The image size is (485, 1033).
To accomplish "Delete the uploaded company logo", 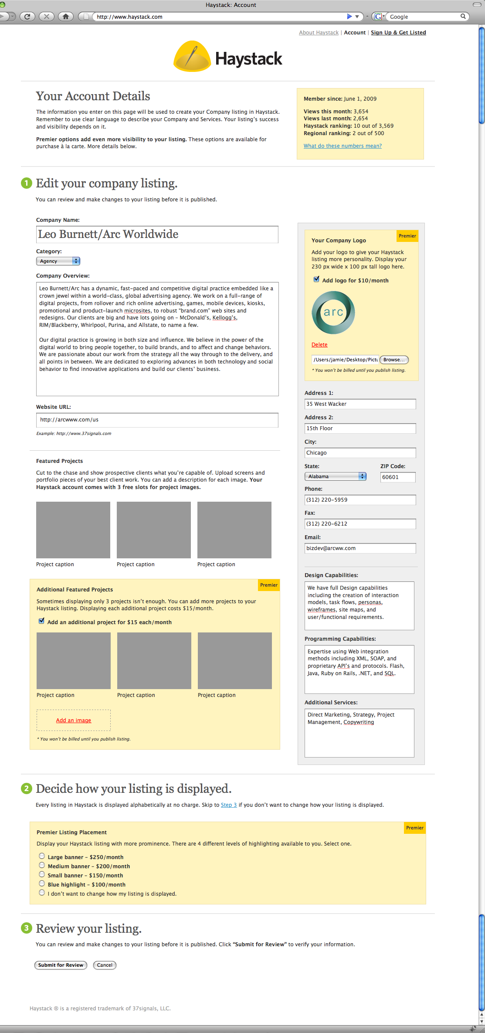I will pyautogui.click(x=319, y=345).
